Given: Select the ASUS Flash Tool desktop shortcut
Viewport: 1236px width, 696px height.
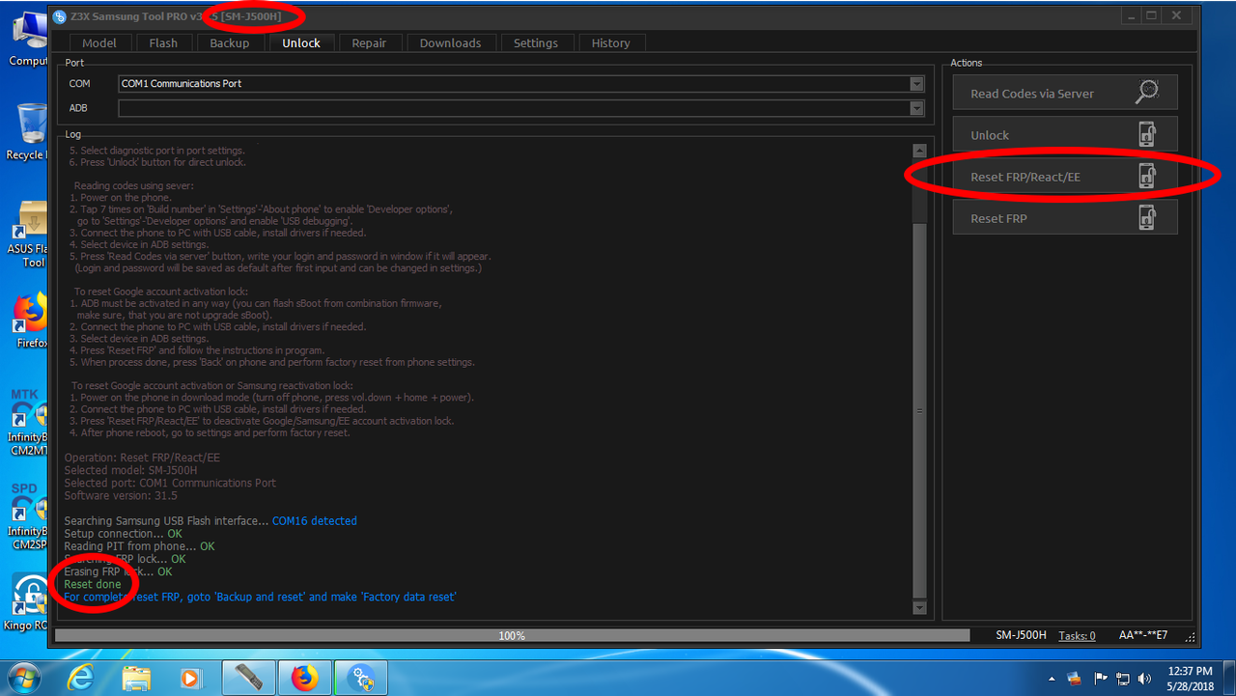Looking at the screenshot, I should point(27,236).
